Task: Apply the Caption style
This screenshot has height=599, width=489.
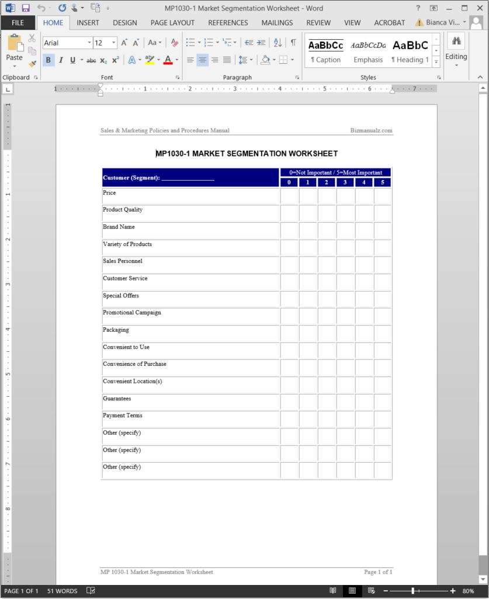Action: tap(326, 51)
